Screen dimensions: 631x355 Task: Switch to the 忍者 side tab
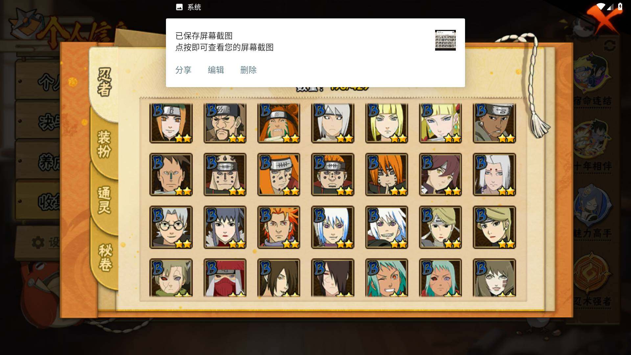[x=105, y=82]
